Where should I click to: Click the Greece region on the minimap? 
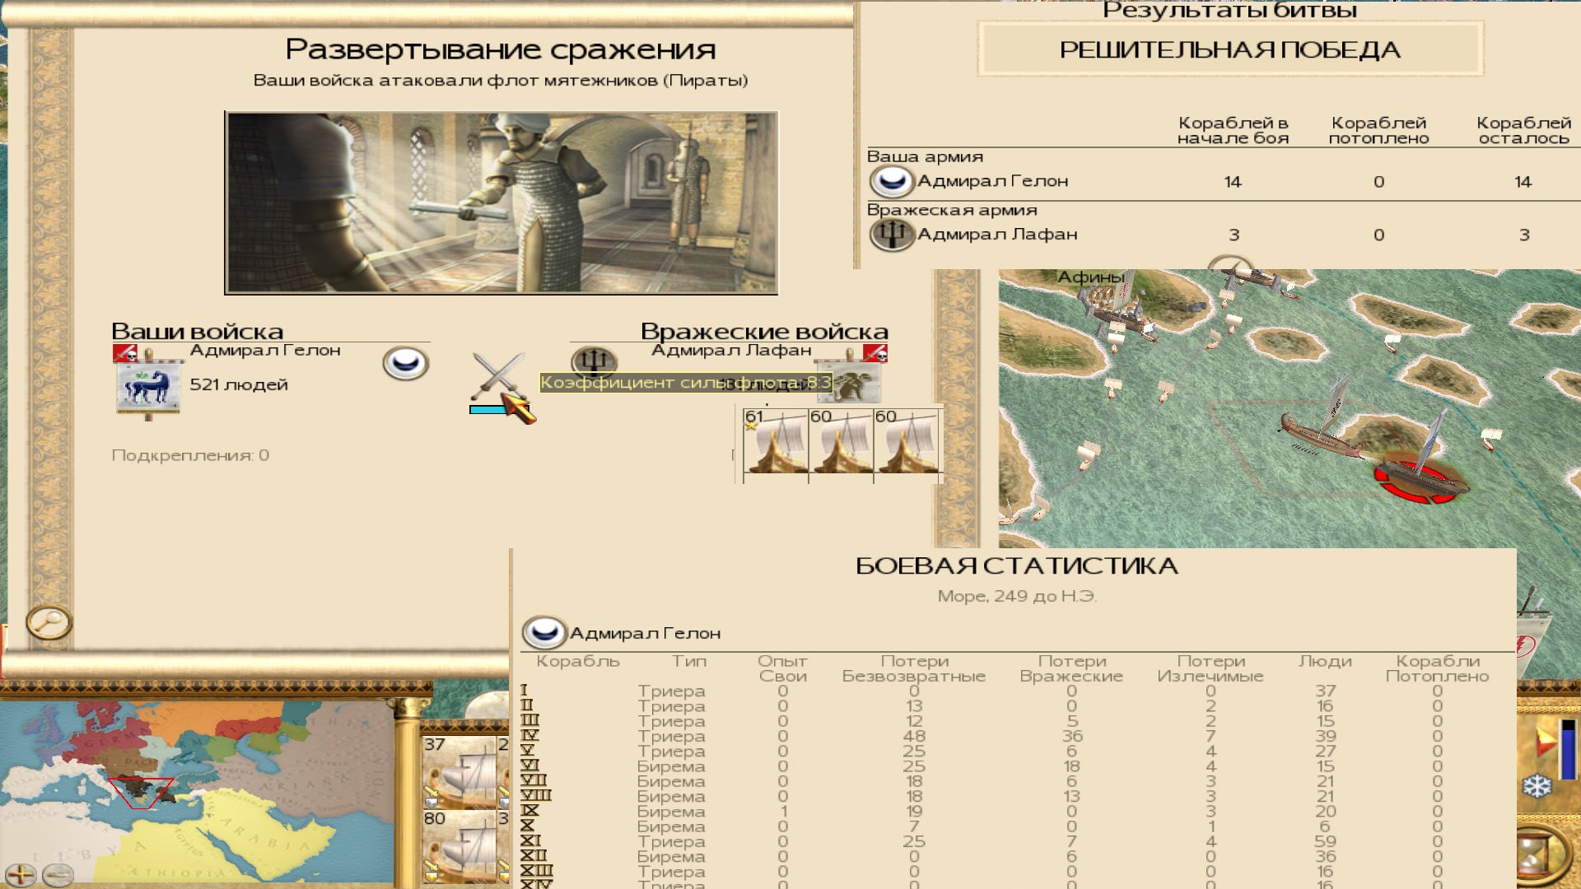(x=142, y=791)
